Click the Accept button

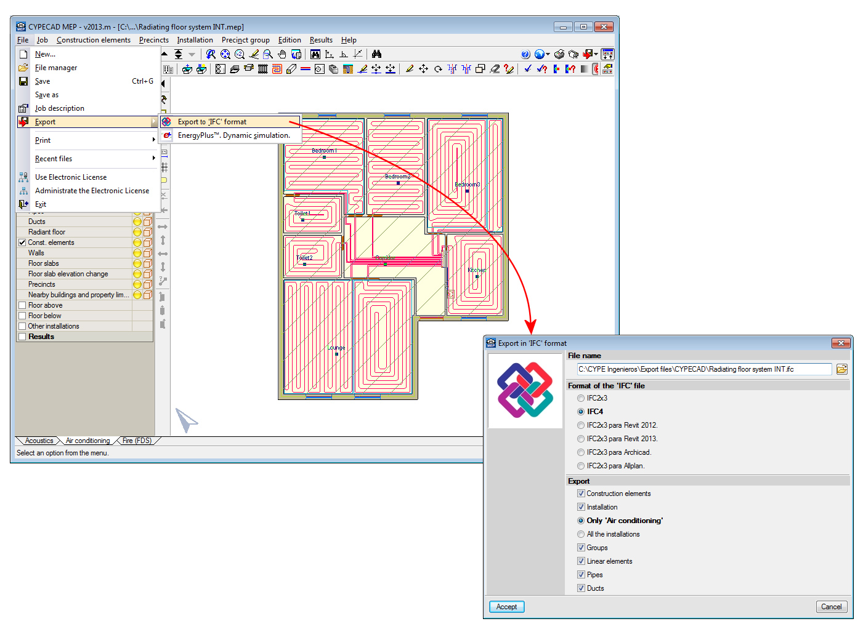click(507, 607)
